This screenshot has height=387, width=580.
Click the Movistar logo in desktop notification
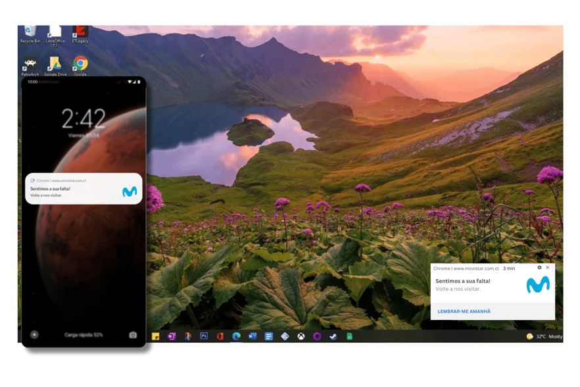pos(538,284)
